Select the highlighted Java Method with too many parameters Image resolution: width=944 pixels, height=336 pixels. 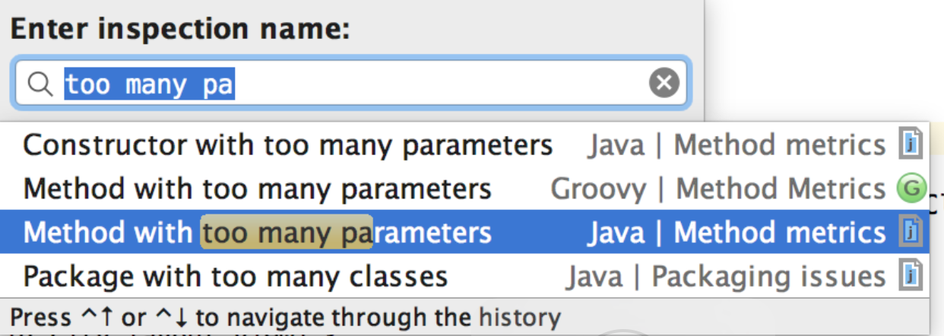pos(466,232)
